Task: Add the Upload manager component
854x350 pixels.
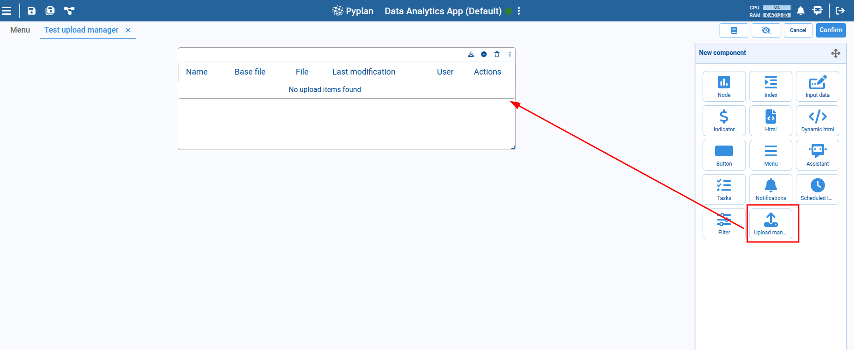Action: click(770, 224)
